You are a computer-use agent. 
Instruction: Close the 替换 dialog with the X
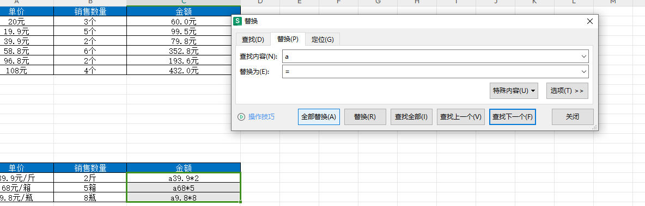[590, 21]
